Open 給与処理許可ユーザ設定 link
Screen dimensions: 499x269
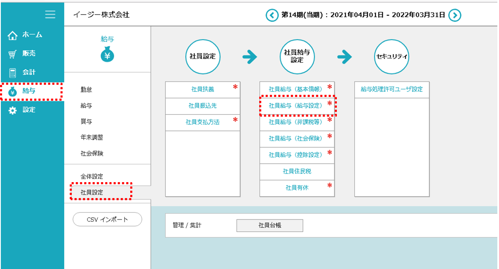coord(391,89)
